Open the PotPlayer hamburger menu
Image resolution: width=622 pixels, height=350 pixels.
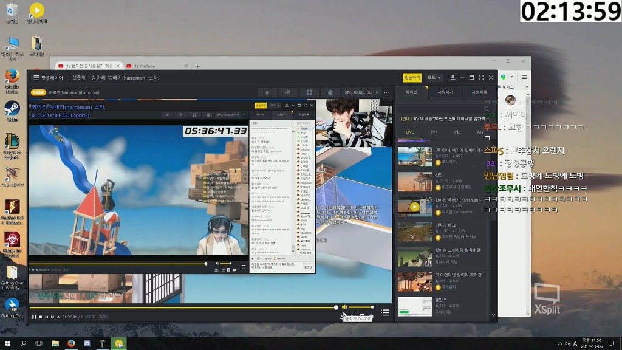[x=36, y=78]
